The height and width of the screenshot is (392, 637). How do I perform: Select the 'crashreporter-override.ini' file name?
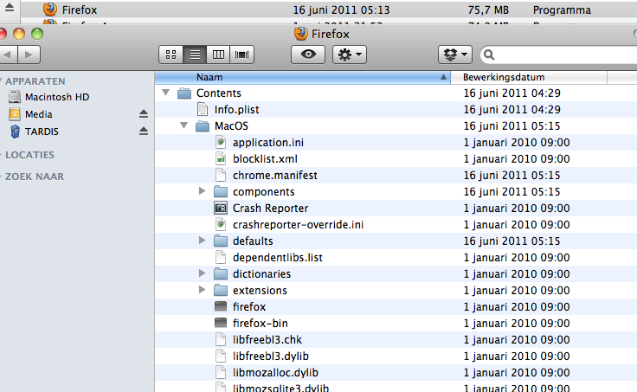299,225
